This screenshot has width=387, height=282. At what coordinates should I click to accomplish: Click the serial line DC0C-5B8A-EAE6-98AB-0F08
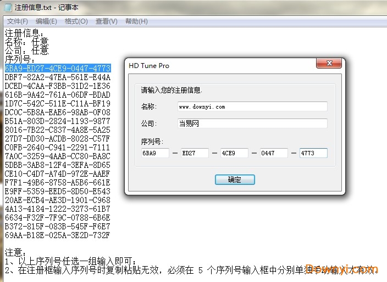[x=58, y=112]
